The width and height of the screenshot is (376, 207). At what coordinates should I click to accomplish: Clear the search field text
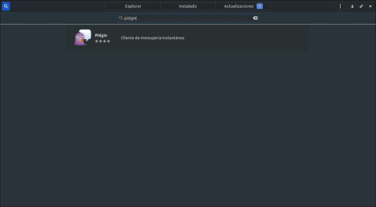click(255, 18)
